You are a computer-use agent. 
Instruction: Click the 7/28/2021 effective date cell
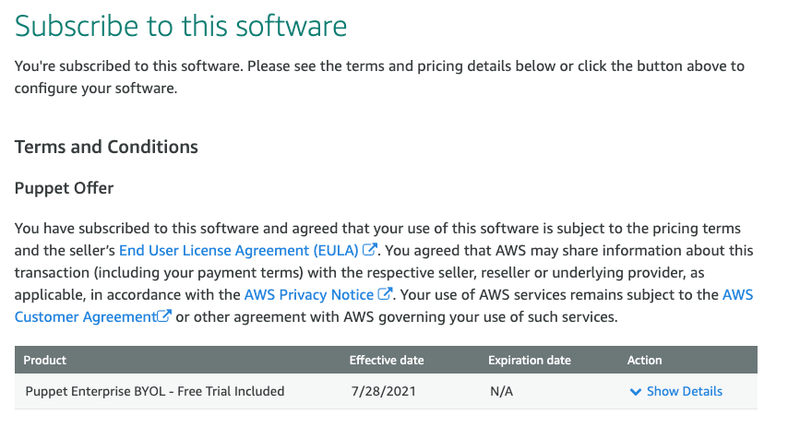384,391
